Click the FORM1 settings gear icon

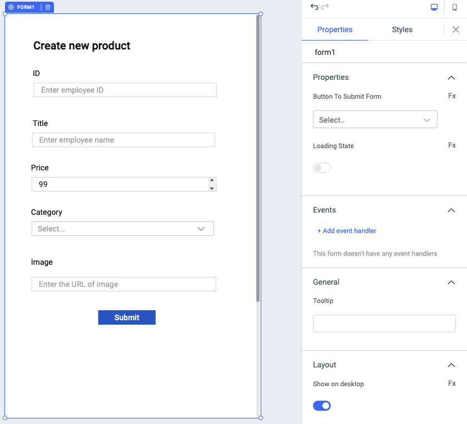pyautogui.click(x=11, y=7)
